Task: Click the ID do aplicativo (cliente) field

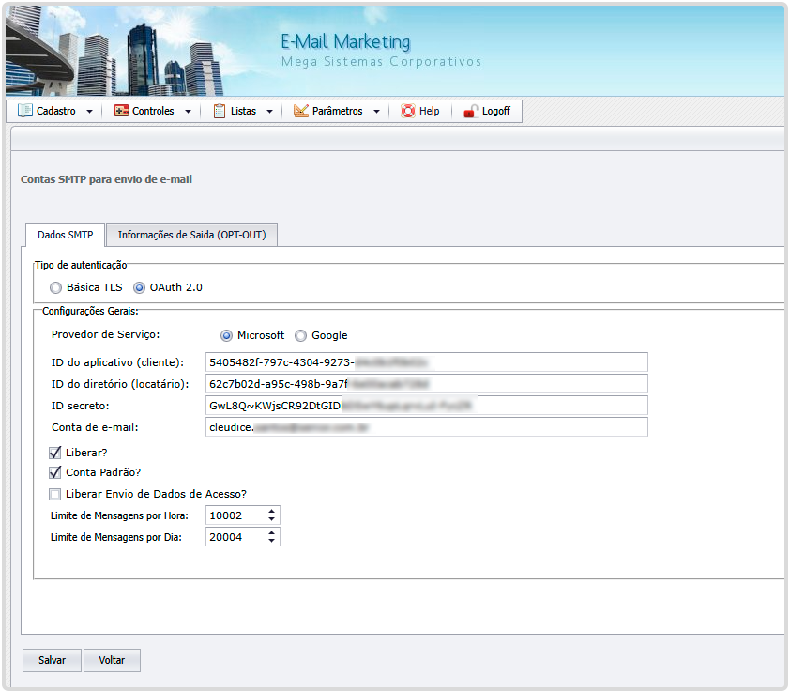Action: coord(426,362)
